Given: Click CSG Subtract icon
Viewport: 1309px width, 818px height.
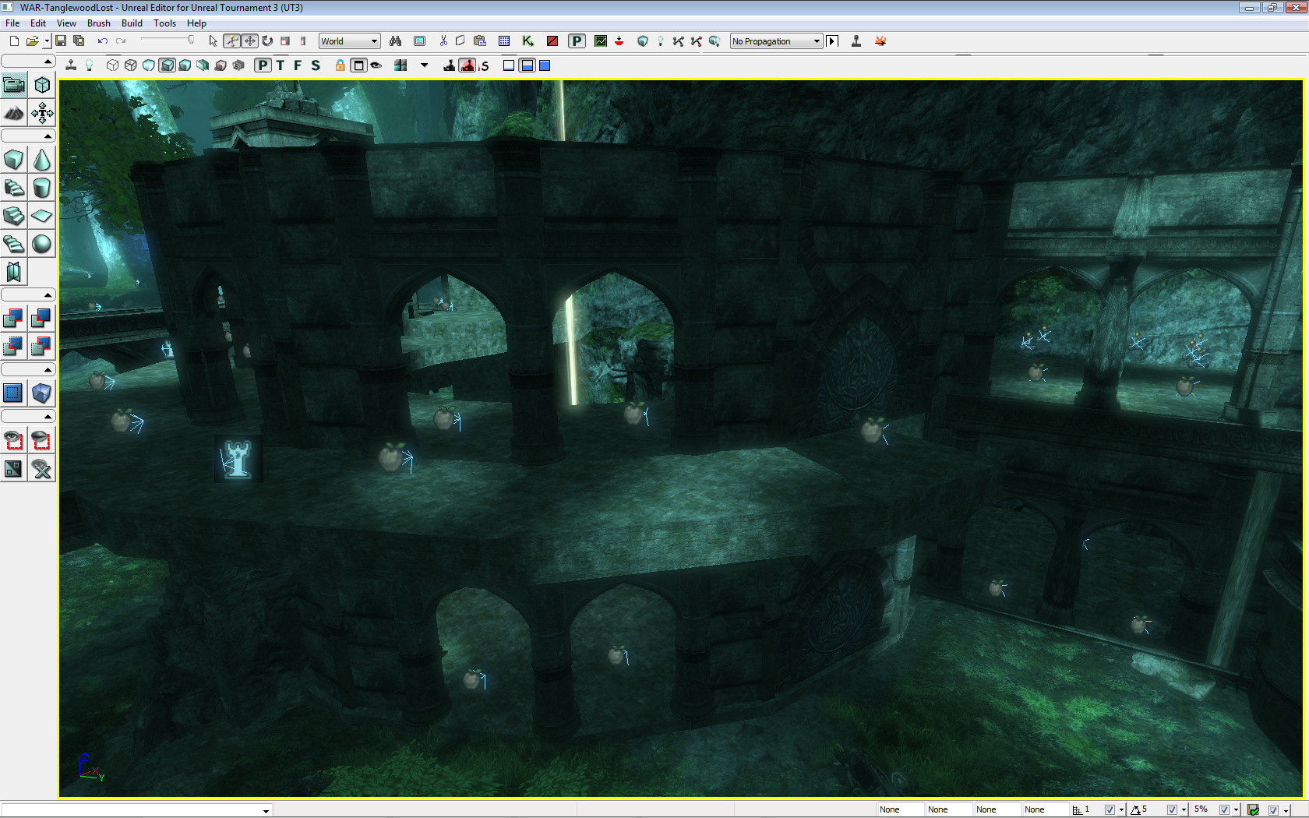Looking at the screenshot, I should [42, 318].
